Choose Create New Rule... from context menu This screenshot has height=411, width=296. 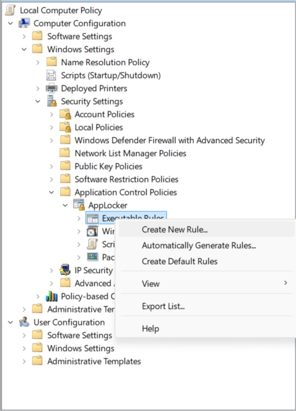click(174, 230)
